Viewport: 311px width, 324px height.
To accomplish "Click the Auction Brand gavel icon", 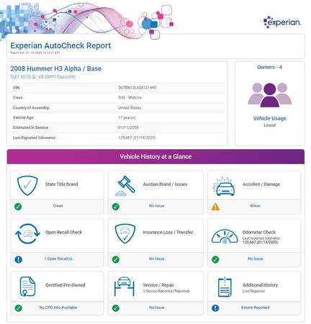I will click(125, 186).
